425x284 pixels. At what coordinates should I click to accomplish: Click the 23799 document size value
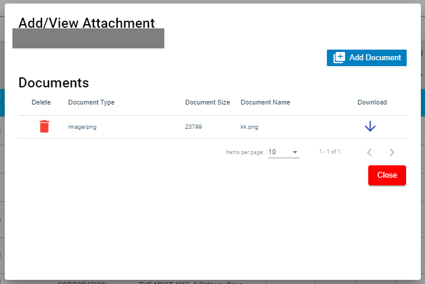[193, 127]
